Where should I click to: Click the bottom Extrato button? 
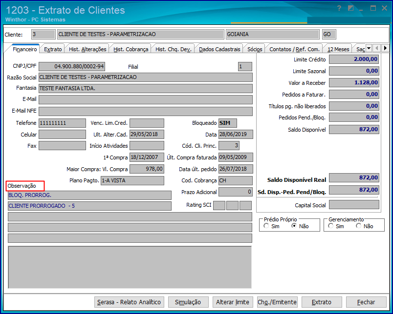tap(322, 302)
